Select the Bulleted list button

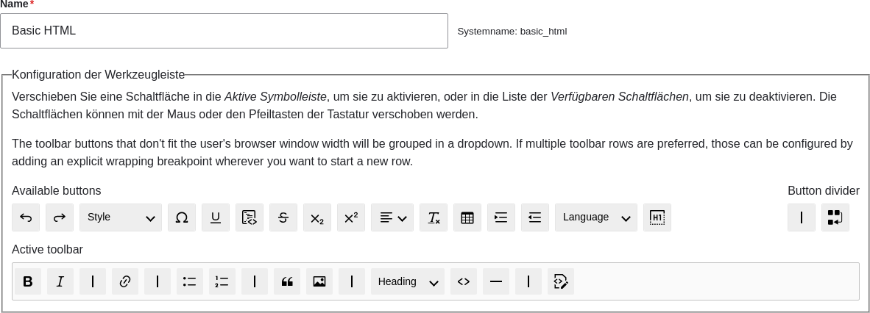(190, 281)
